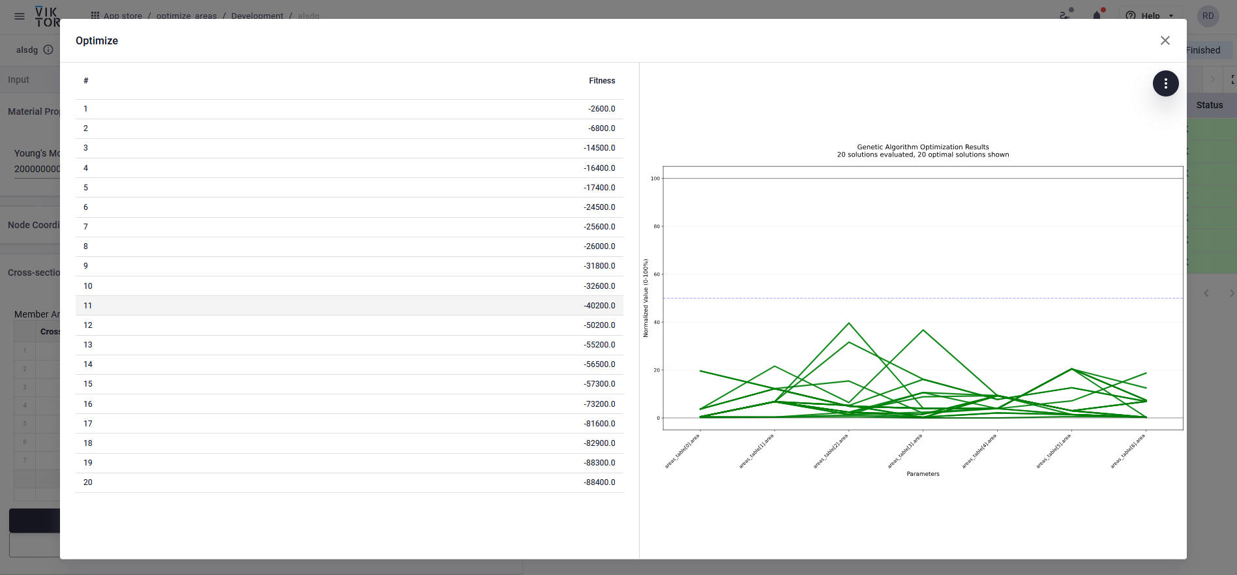
Task: Click the info icon beside alsdg
Action: [48, 50]
